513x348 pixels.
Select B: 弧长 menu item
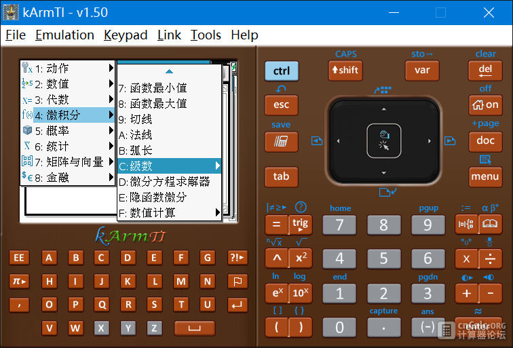(169, 151)
